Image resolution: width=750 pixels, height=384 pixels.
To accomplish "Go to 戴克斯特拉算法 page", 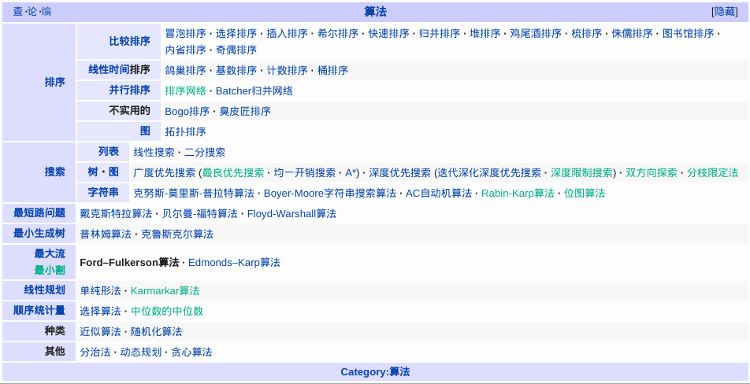I will pos(116,213).
